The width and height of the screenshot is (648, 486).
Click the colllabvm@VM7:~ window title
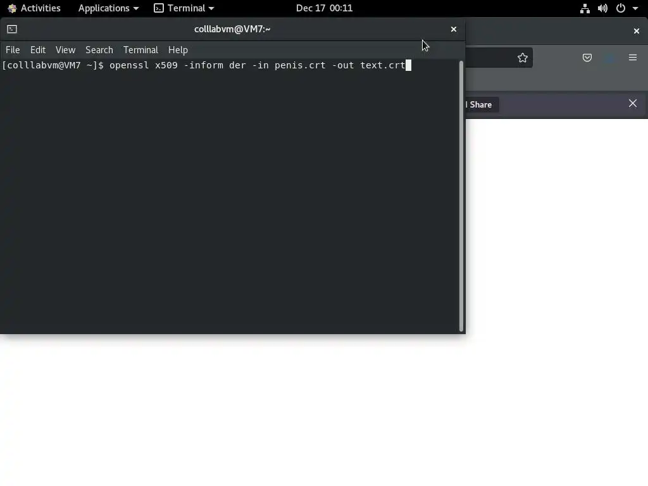click(x=232, y=29)
